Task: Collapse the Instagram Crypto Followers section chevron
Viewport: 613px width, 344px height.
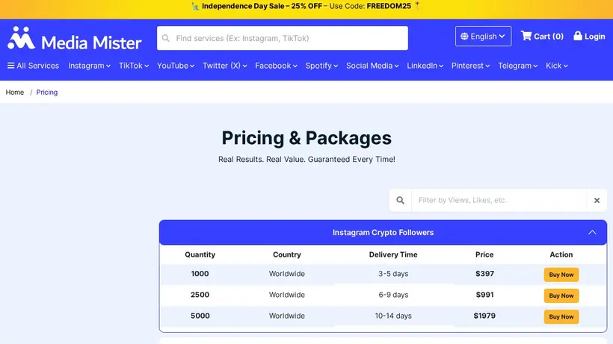Action: [592, 233]
